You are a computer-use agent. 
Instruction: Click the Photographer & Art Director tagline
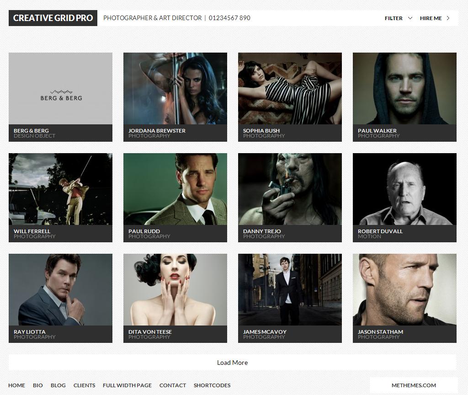coord(153,18)
